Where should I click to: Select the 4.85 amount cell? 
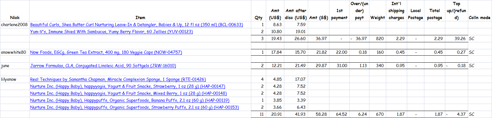pyautogui.click(x=275, y=80)
